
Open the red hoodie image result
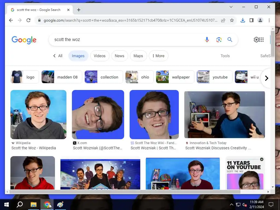(x=33, y=173)
